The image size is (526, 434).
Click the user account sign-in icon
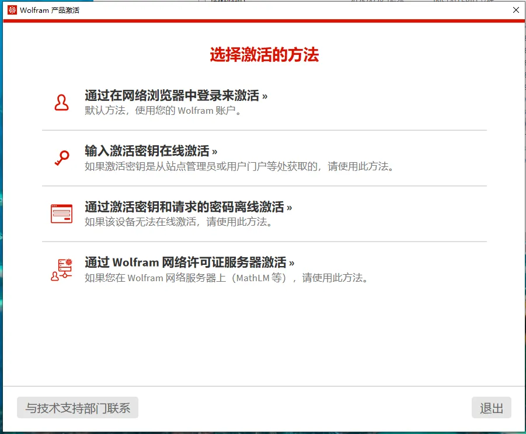point(61,103)
